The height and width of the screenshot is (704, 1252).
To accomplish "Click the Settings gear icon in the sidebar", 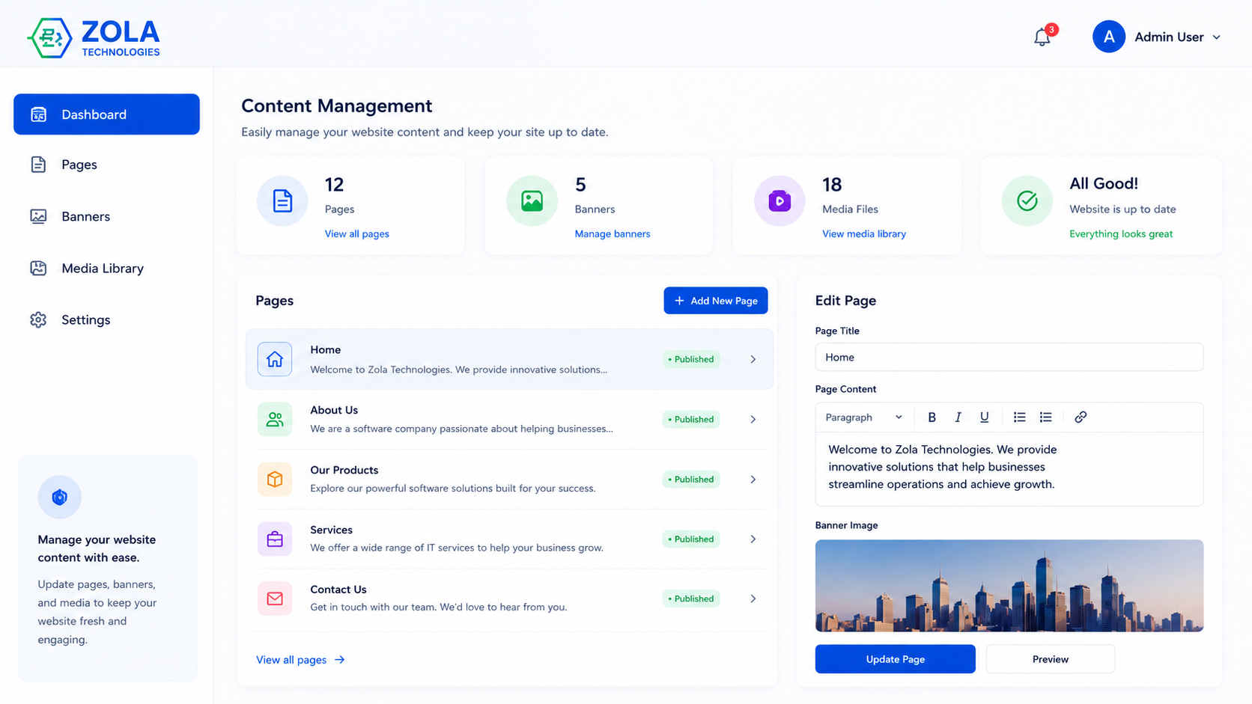I will 38,319.
